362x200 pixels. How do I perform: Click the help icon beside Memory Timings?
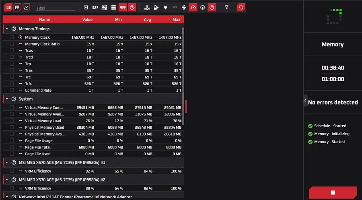click(14, 29)
